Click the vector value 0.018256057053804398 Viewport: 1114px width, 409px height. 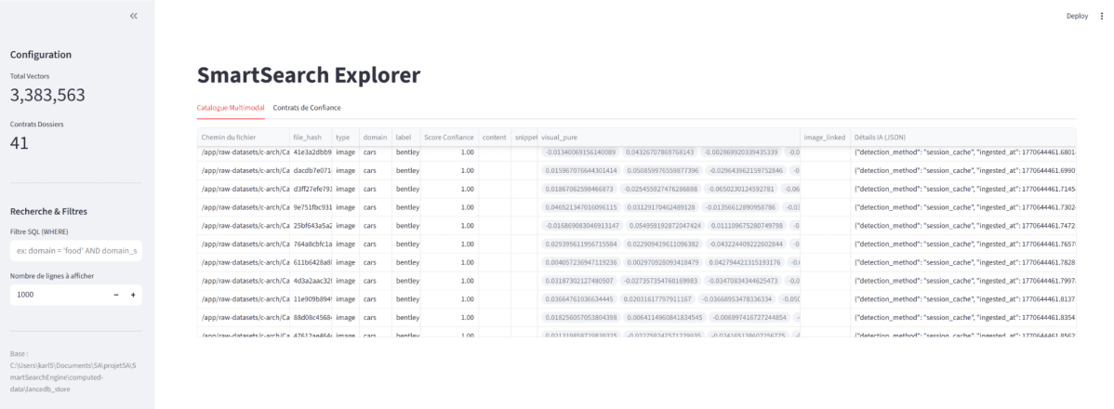pos(579,317)
